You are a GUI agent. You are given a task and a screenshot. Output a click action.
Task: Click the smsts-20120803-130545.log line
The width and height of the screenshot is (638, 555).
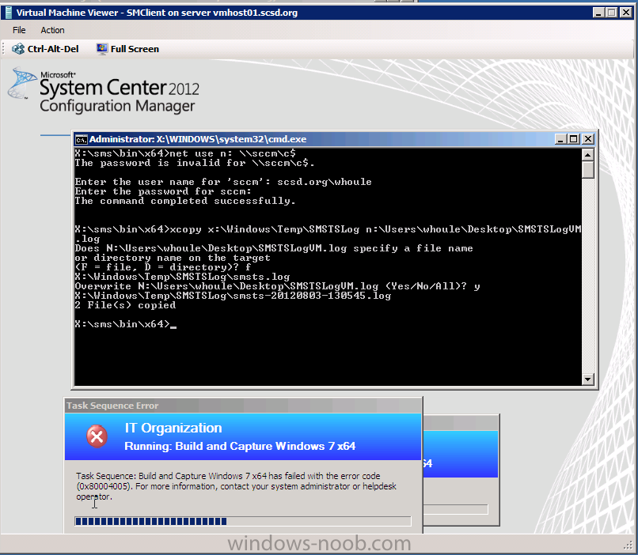click(x=233, y=296)
